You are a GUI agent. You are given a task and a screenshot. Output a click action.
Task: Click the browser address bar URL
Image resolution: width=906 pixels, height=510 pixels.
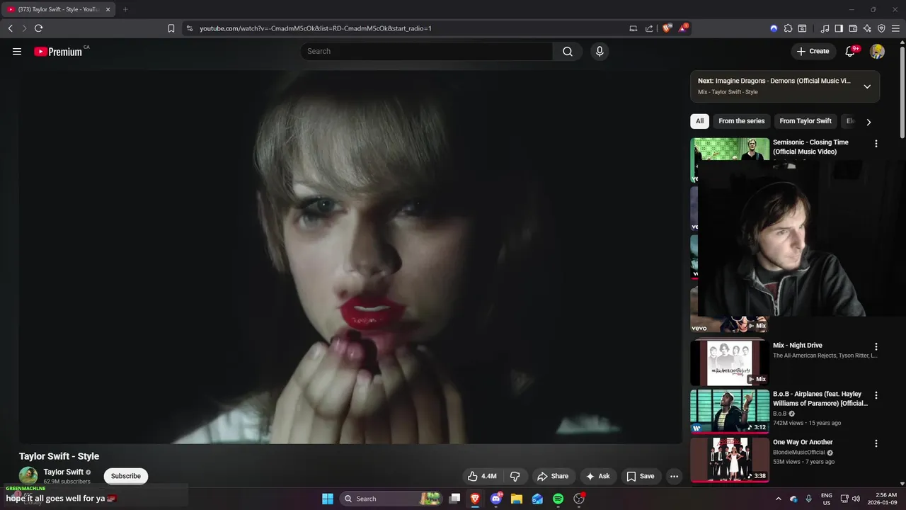[316, 28]
